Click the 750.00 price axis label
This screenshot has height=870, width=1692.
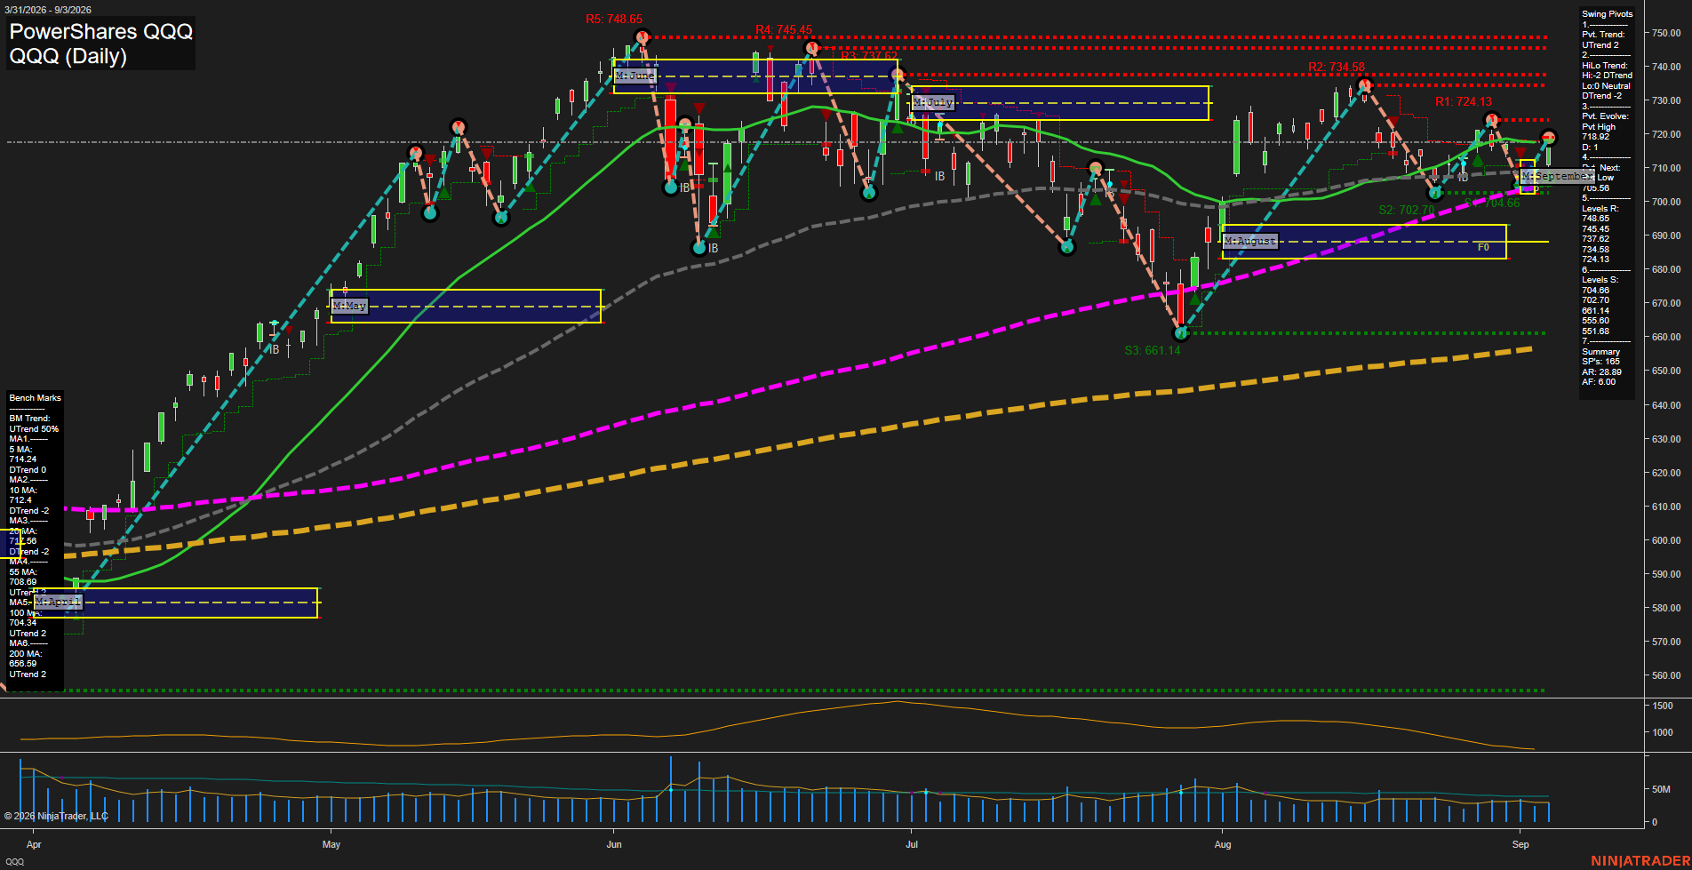pos(1666,33)
